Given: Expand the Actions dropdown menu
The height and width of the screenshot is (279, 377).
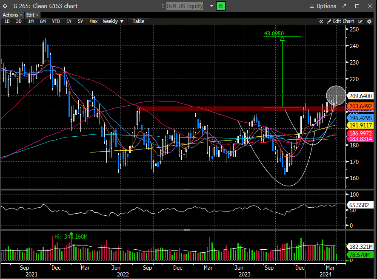Looking at the screenshot, I should click(12, 15).
